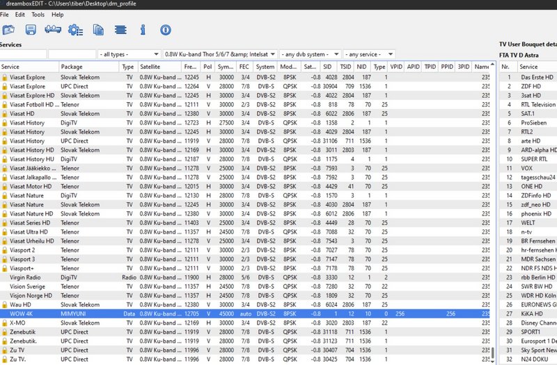Sort by SID column header
This screenshot has height=365, width=557.
pyautogui.click(x=329, y=67)
